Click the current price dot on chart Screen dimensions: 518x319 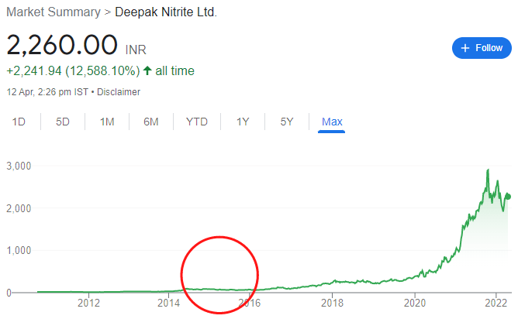[509, 197]
